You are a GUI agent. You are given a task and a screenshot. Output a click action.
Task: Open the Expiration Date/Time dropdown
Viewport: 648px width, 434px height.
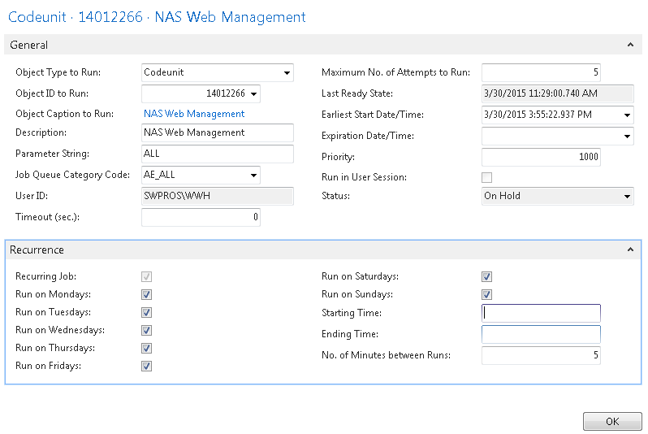(x=626, y=137)
